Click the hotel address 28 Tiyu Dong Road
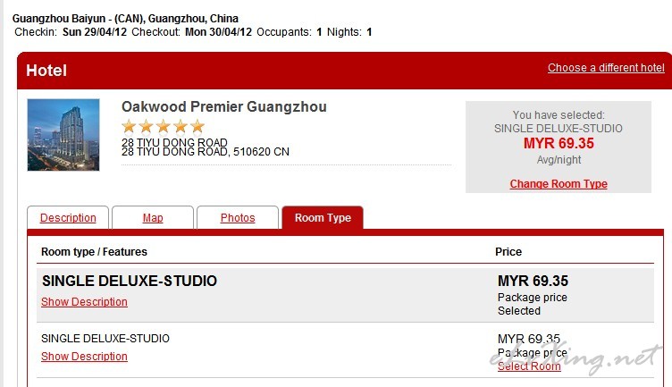The width and height of the screenshot is (672, 387). click(174, 143)
